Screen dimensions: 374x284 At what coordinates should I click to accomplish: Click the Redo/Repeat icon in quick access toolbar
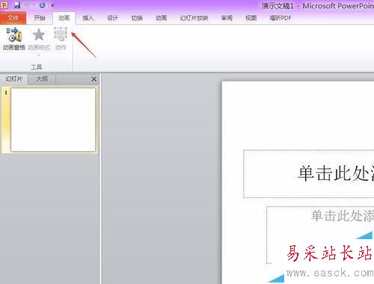coord(42,5)
